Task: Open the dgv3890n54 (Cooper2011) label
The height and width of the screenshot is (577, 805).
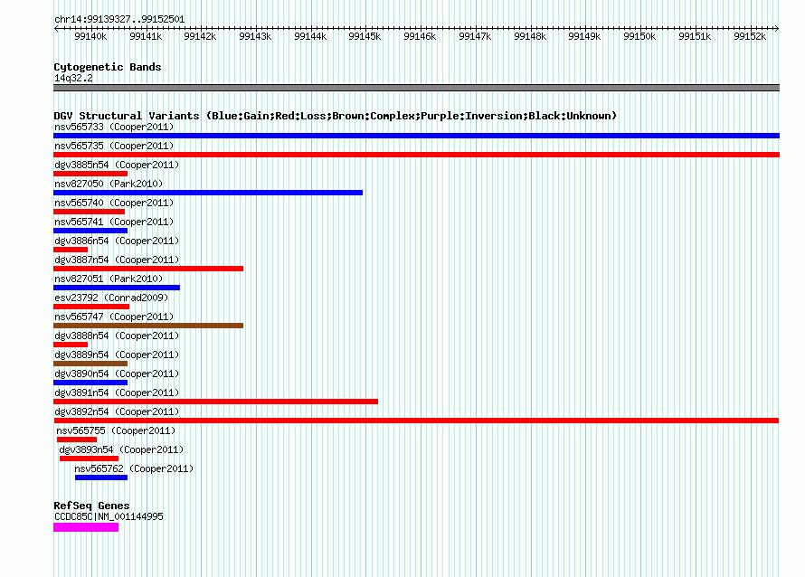Action: tap(117, 374)
